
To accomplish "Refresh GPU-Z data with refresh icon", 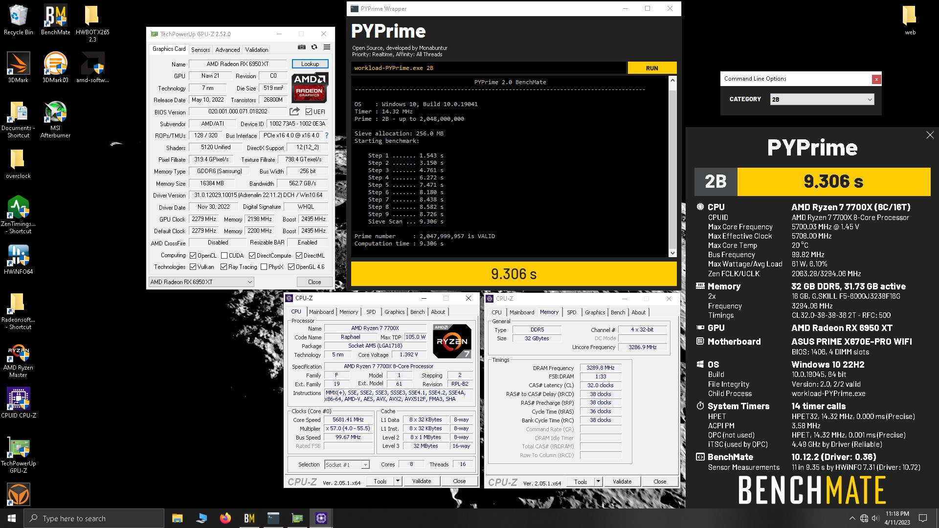I will (x=314, y=47).
